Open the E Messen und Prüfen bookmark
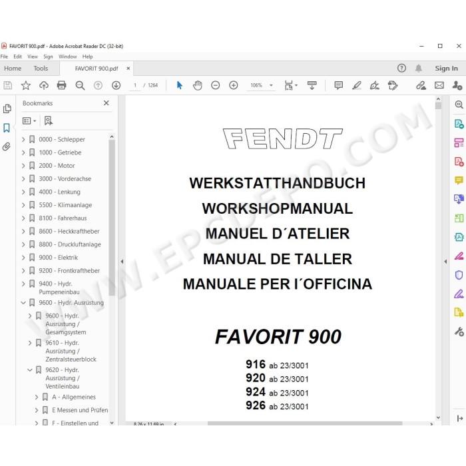The width and height of the screenshot is (466, 466). click(x=80, y=410)
